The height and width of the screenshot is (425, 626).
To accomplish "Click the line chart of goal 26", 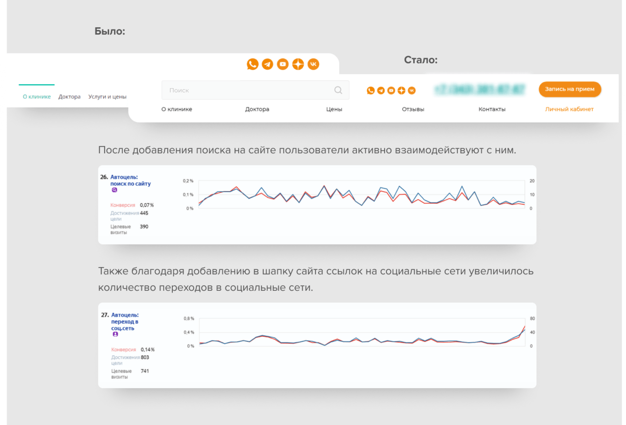I will pyautogui.click(x=362, y=195).
